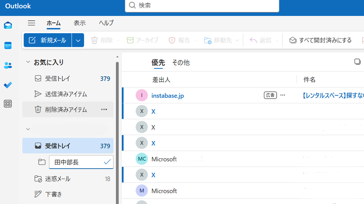Expand the 削除 options dropdown arrow
The height and width of the screenshot is (204, 364).
[x=118, y=40]
